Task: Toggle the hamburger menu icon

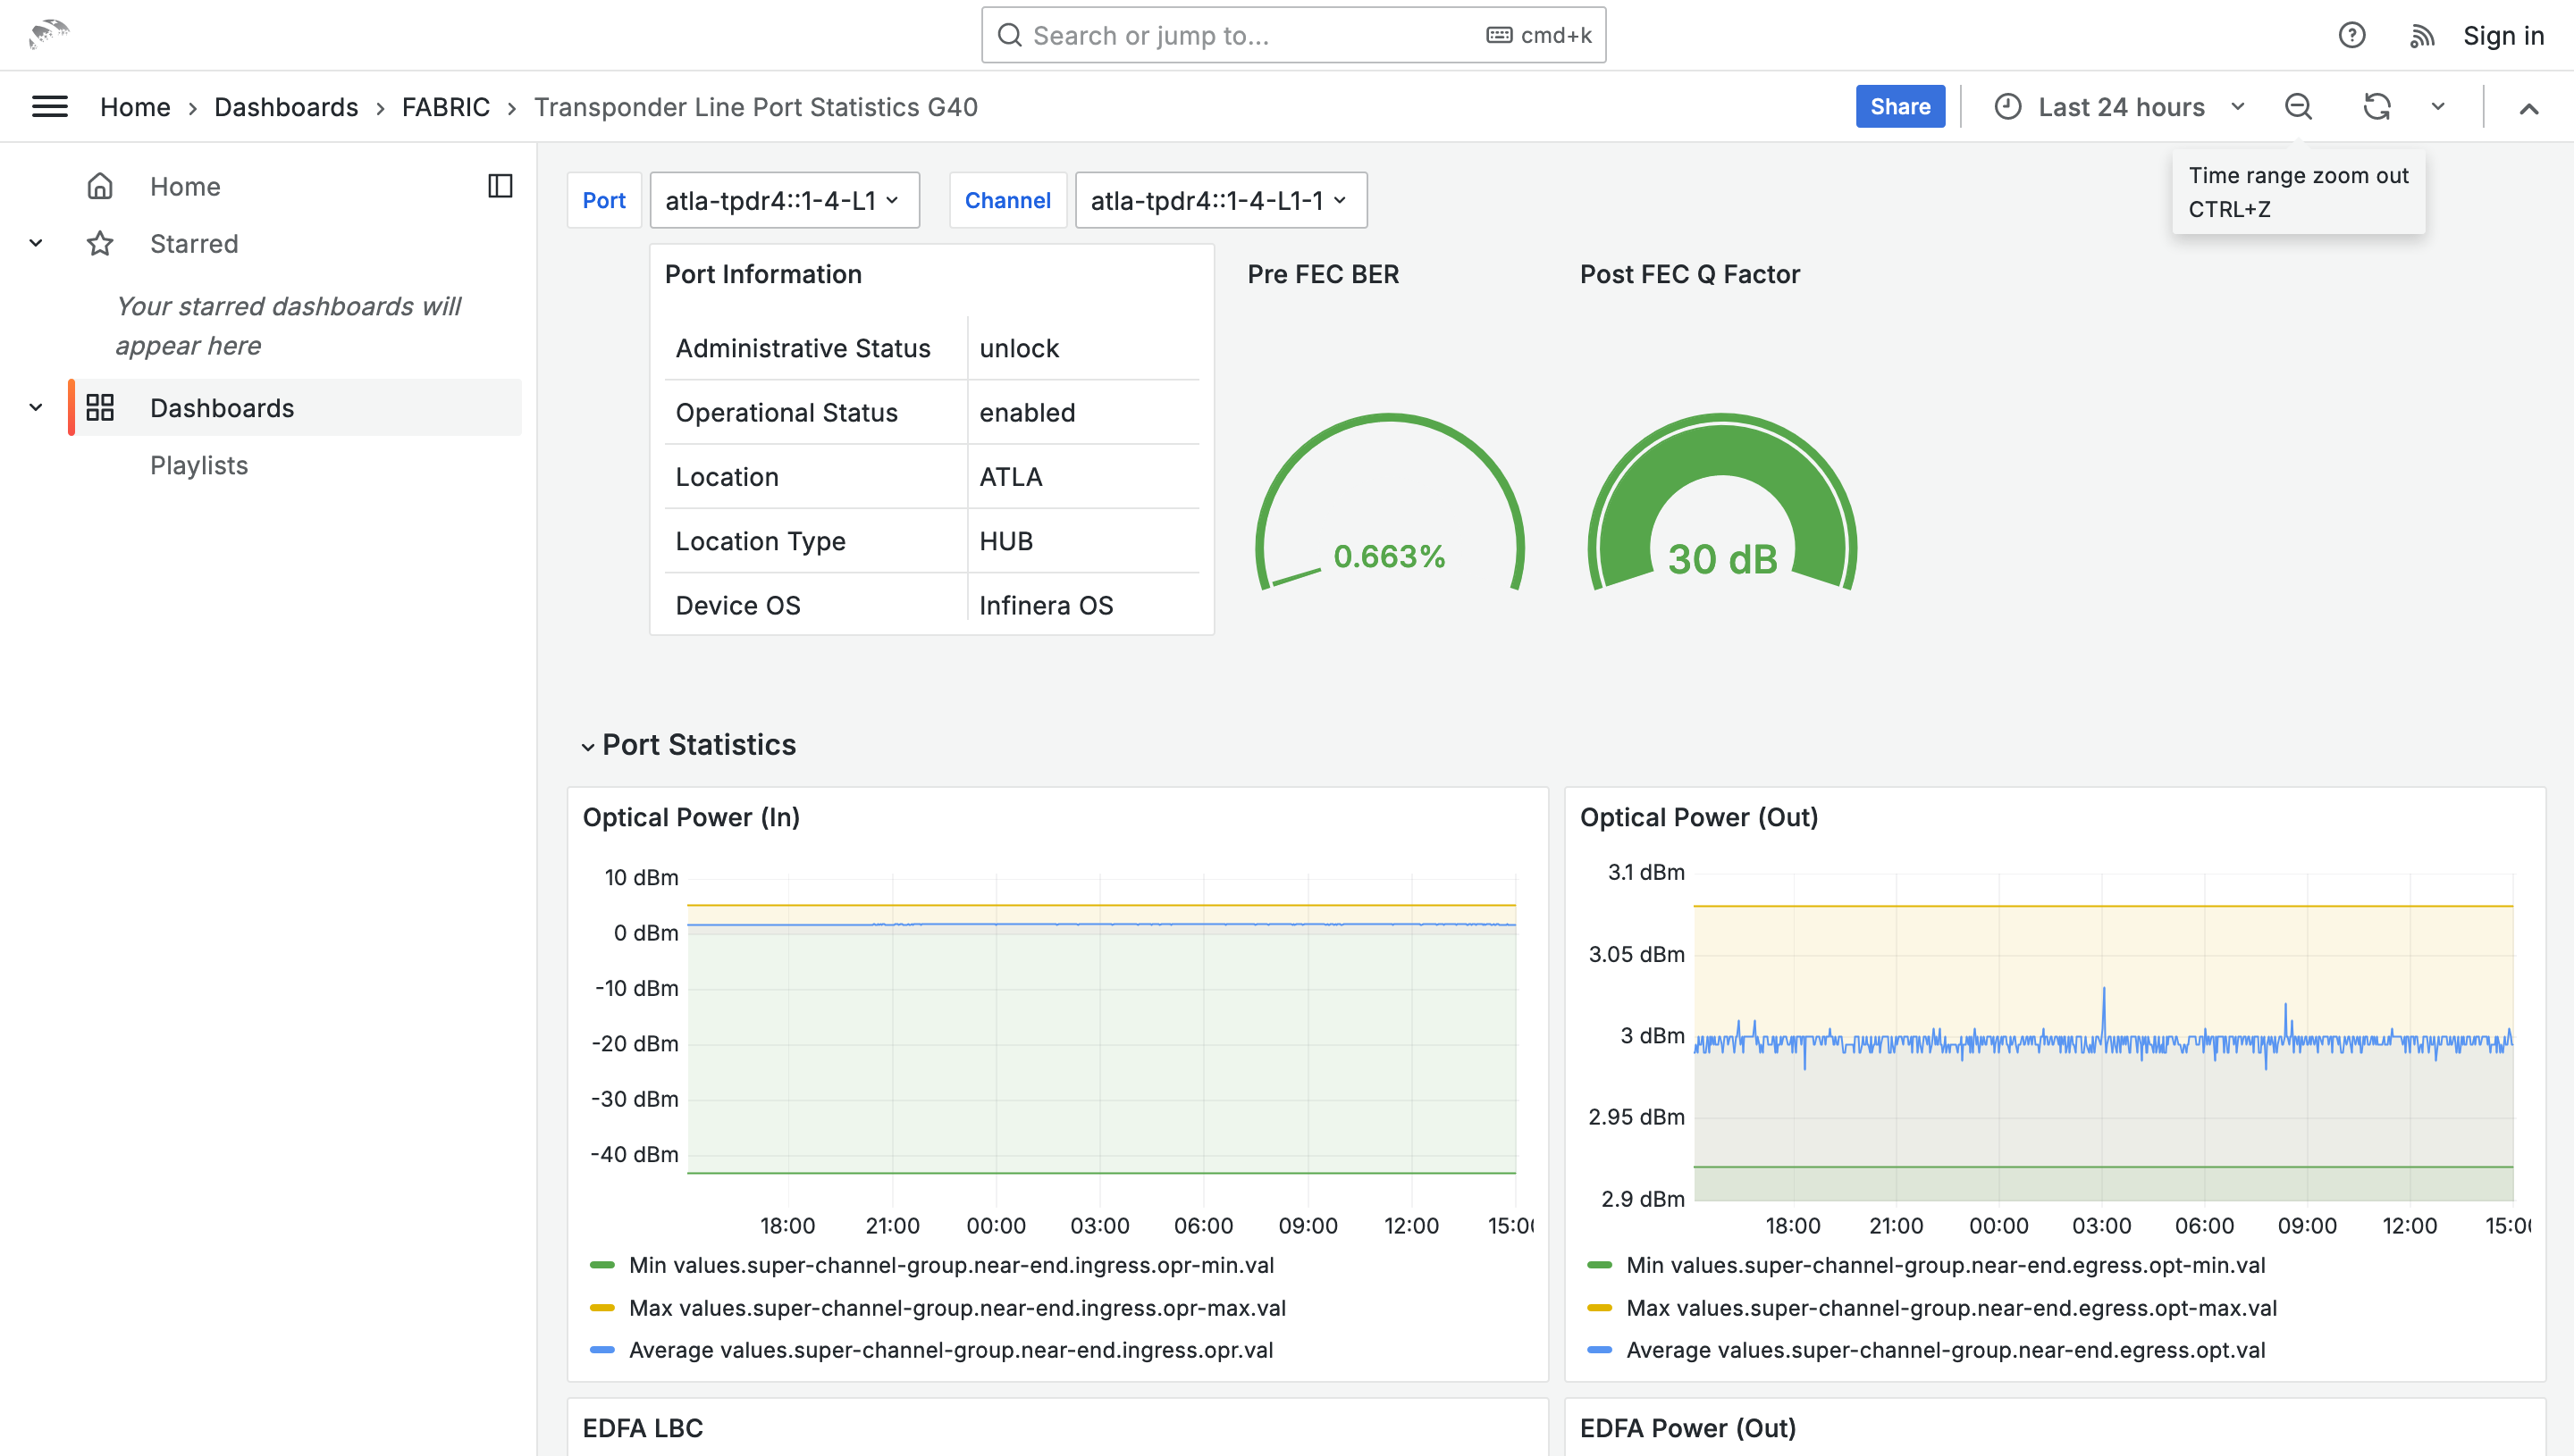Action: 50,107
